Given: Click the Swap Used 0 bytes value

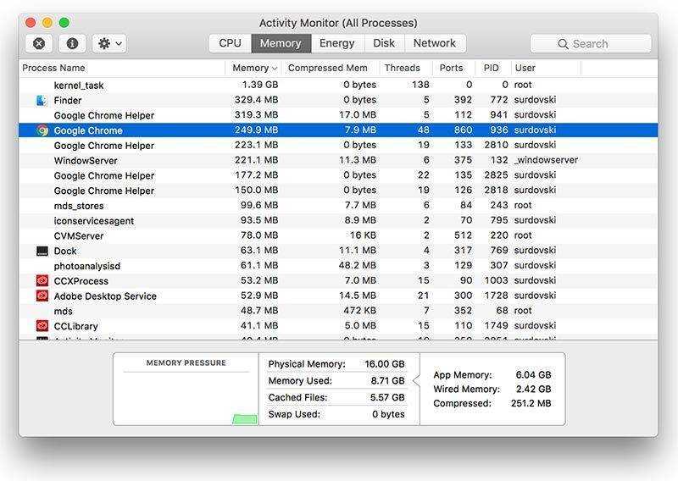Looking at the screenshot, I should click(388, 414).
